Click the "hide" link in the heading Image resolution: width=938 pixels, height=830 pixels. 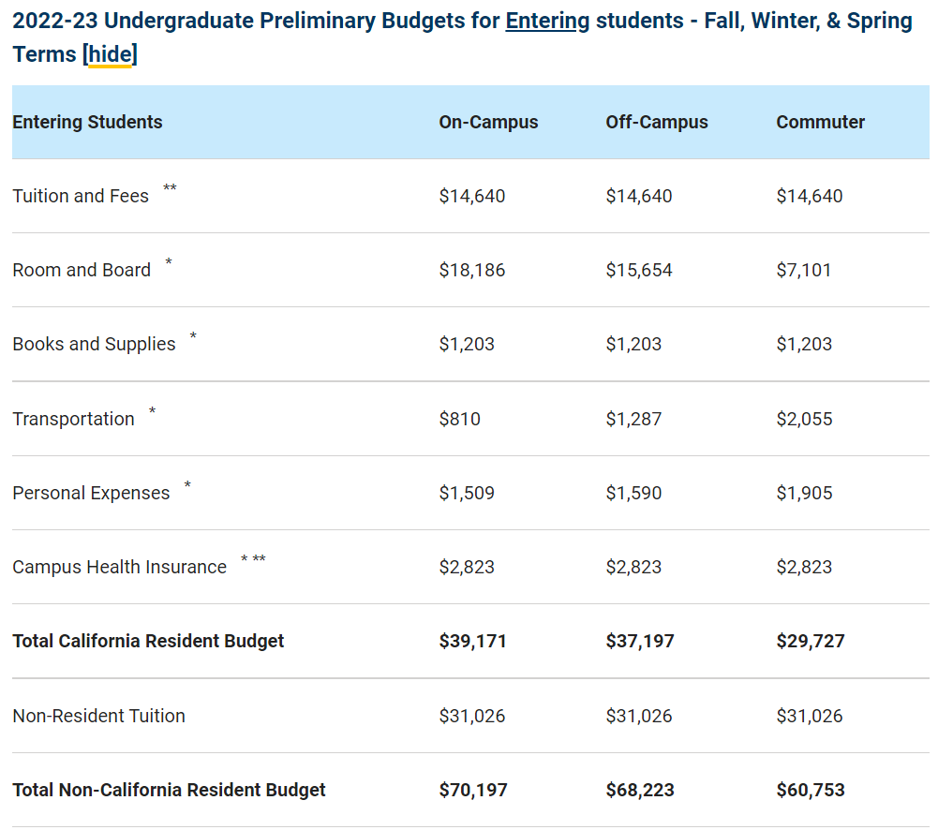pos(110,54)
